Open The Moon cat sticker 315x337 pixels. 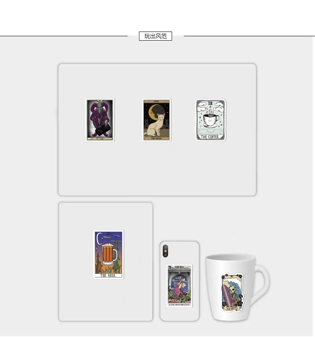(157, 120)
